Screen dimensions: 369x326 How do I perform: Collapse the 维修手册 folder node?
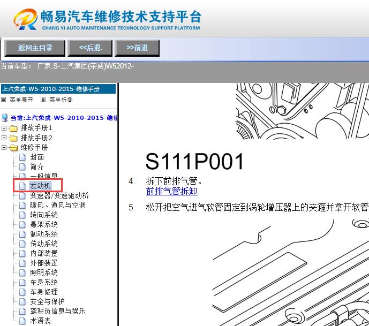pos(4,148)
